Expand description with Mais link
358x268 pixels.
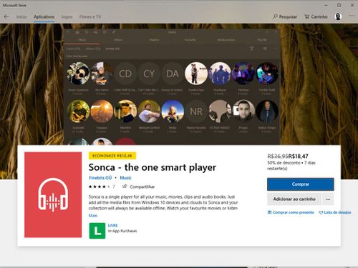point(93,216)
